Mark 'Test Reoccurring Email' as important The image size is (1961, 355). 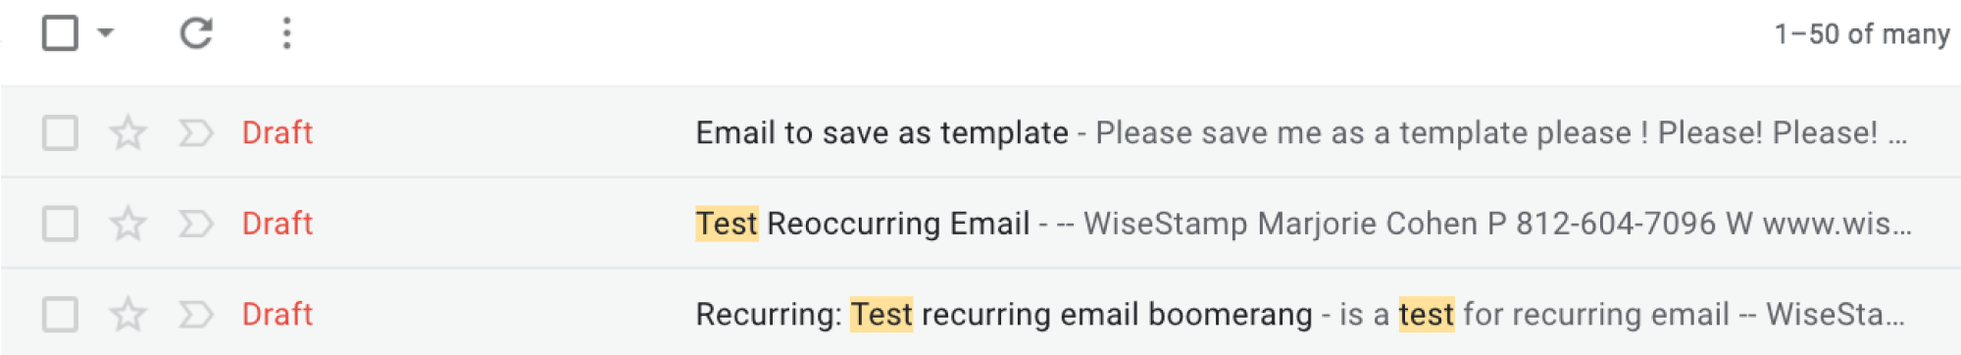(x=196, y=224)
